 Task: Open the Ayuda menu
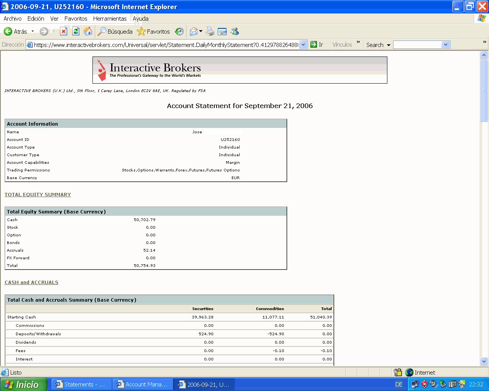[x=141, y=18]
